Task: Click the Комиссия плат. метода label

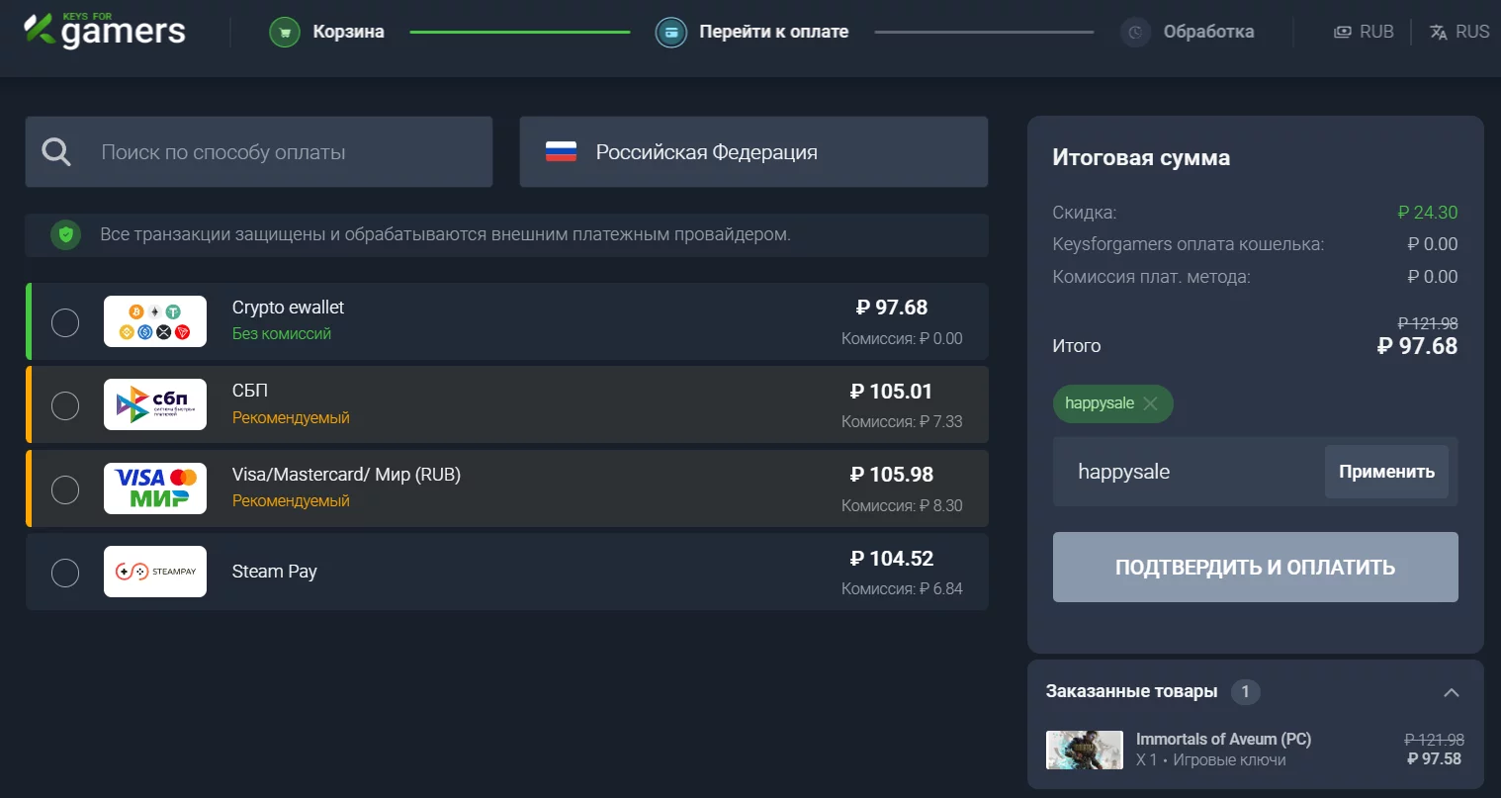Action: click(x=1151, y=277)
